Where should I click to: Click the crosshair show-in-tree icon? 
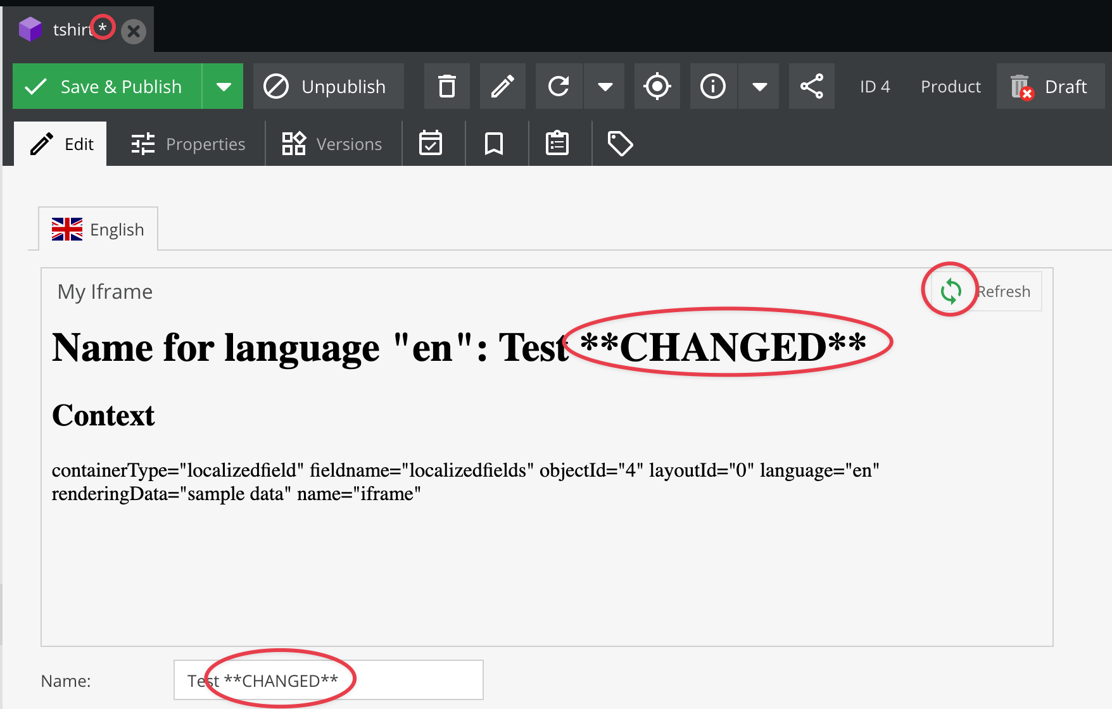click(x=657, y=86)
